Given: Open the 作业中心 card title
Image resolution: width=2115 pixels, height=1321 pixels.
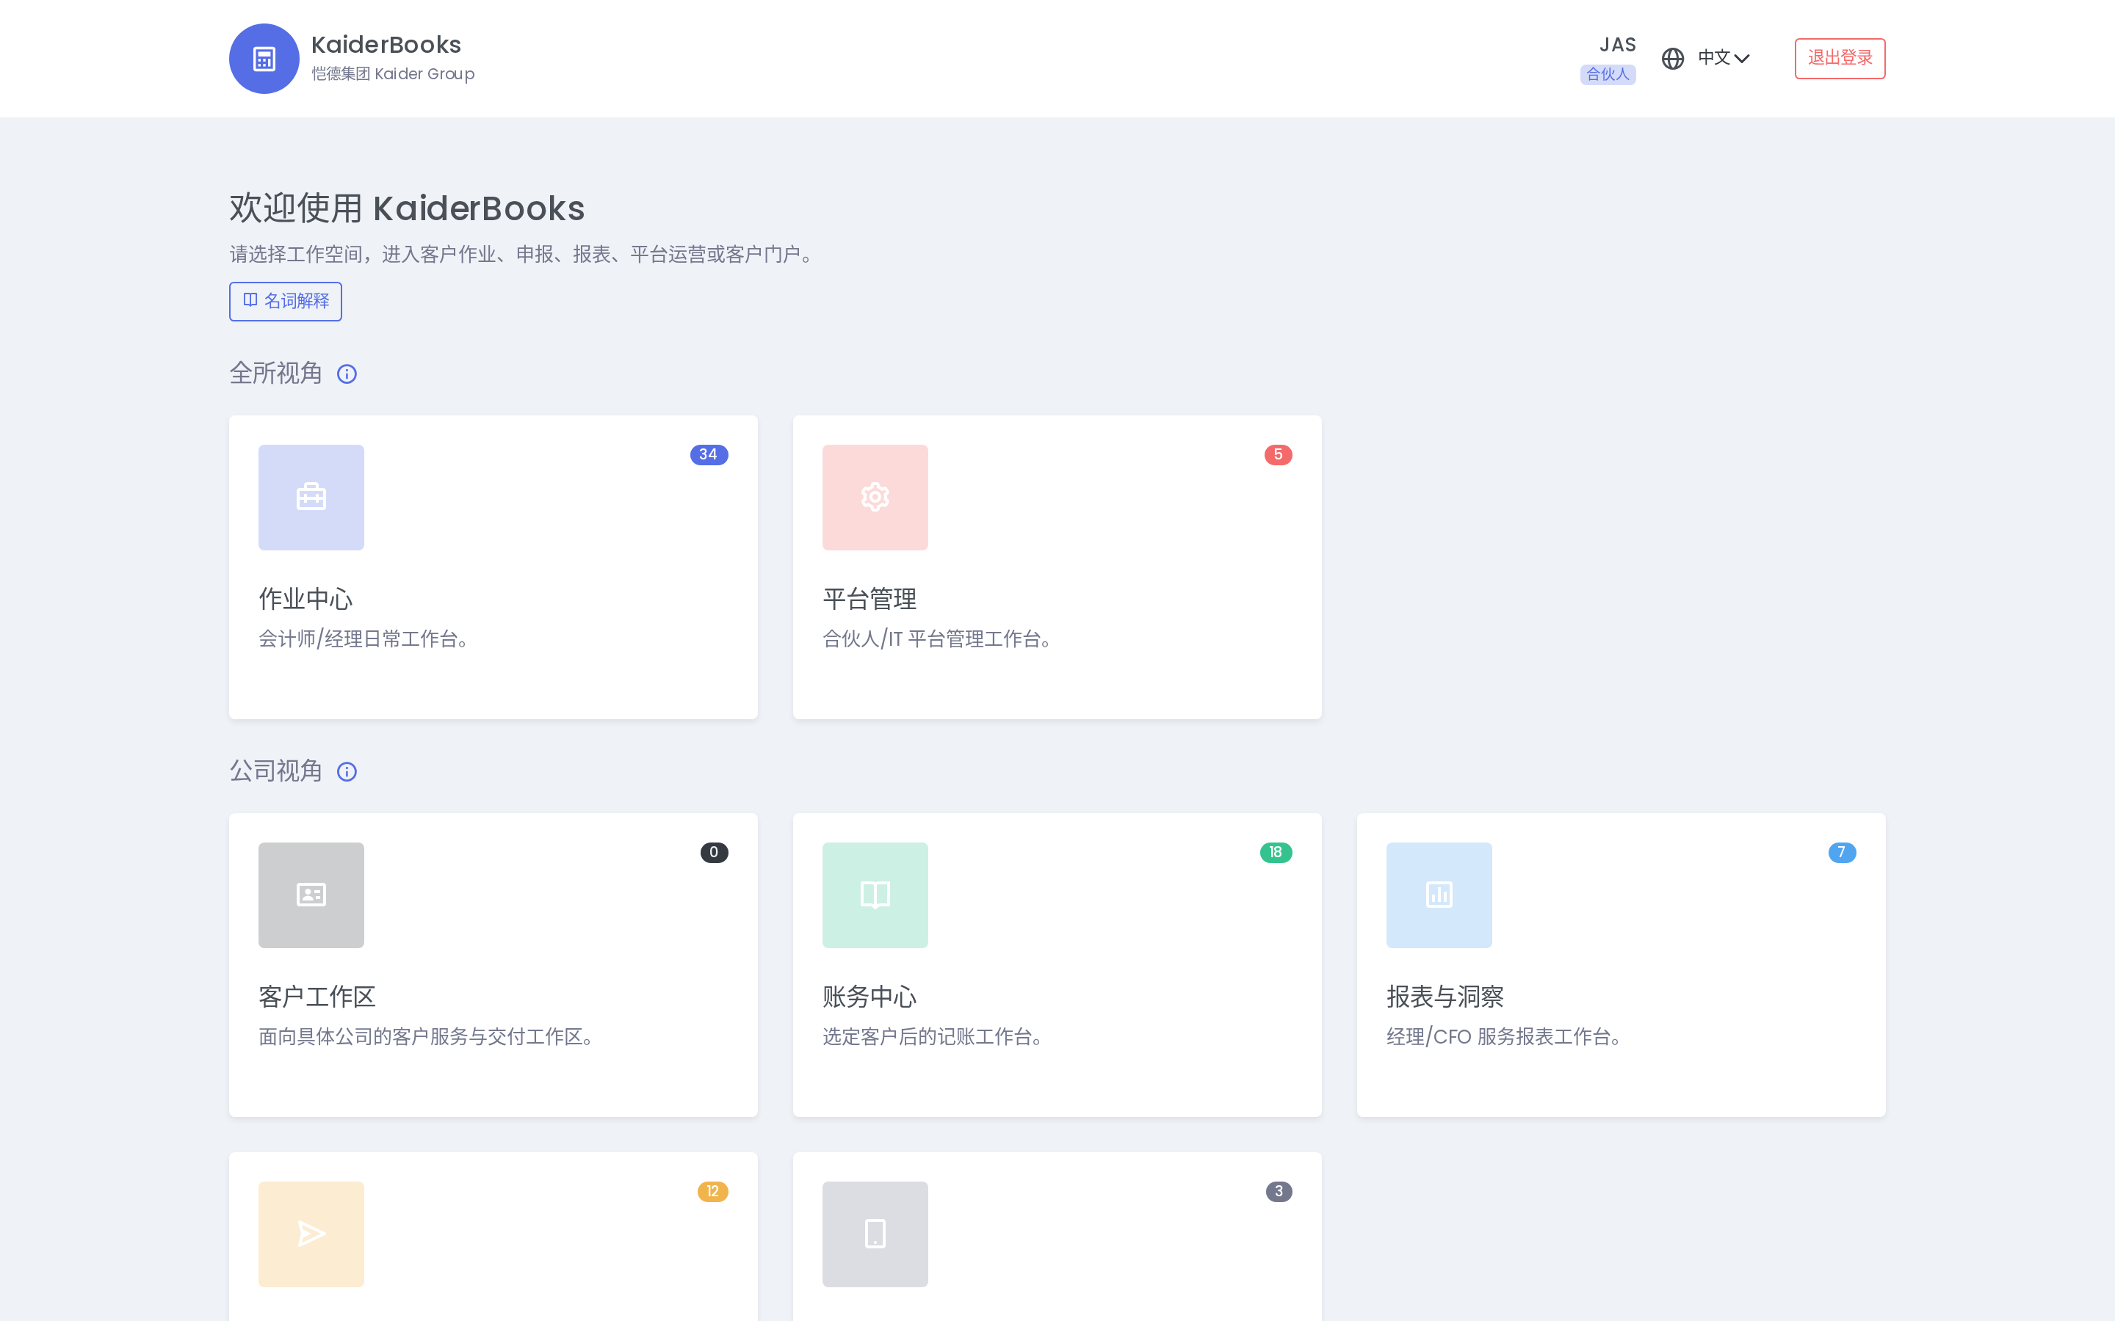Looking at the screenshot, I should pos(306,600).
